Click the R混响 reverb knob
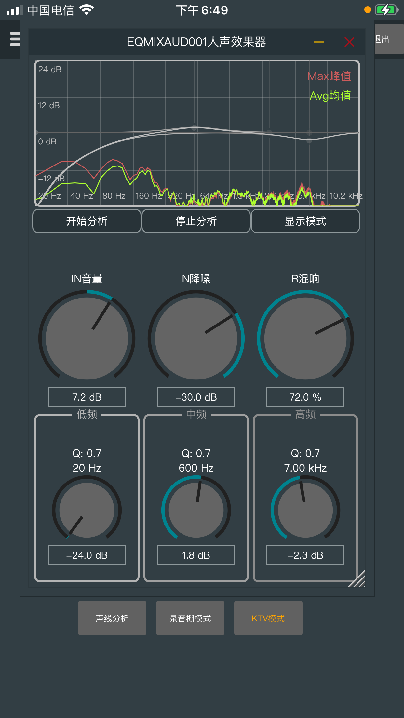This screenshot has height=718, width=404. (x=305, y=339)
